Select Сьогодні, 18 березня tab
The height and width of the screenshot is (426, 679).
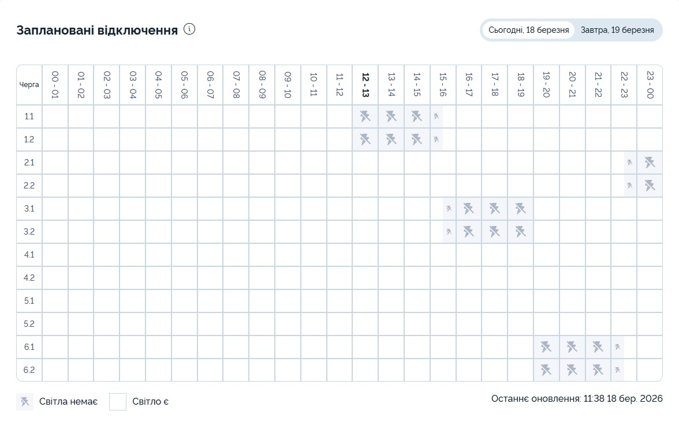coord(528,30)
